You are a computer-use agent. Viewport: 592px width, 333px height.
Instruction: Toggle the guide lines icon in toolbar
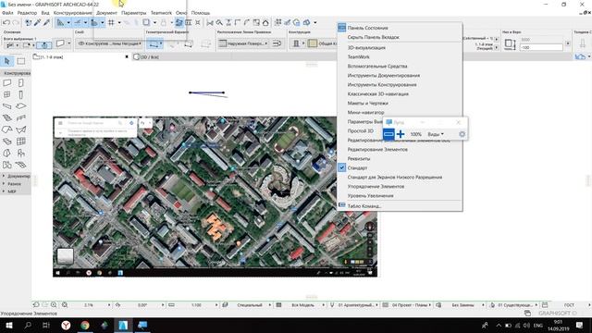pyautogui.click(x=61, y=22)
